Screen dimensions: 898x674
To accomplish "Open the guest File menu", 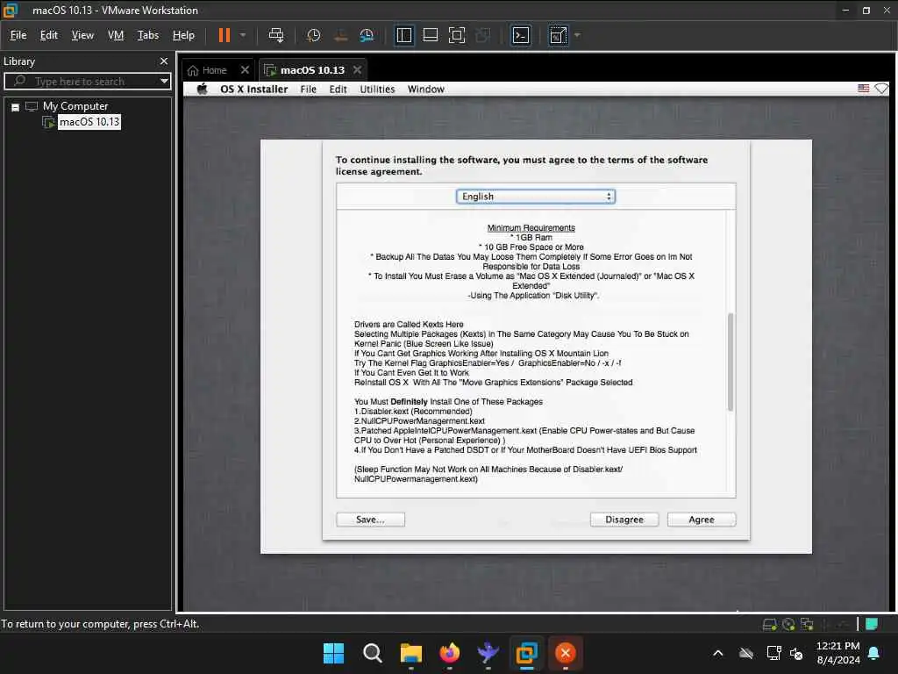I will pyautogui.click(x=308, y=90).
